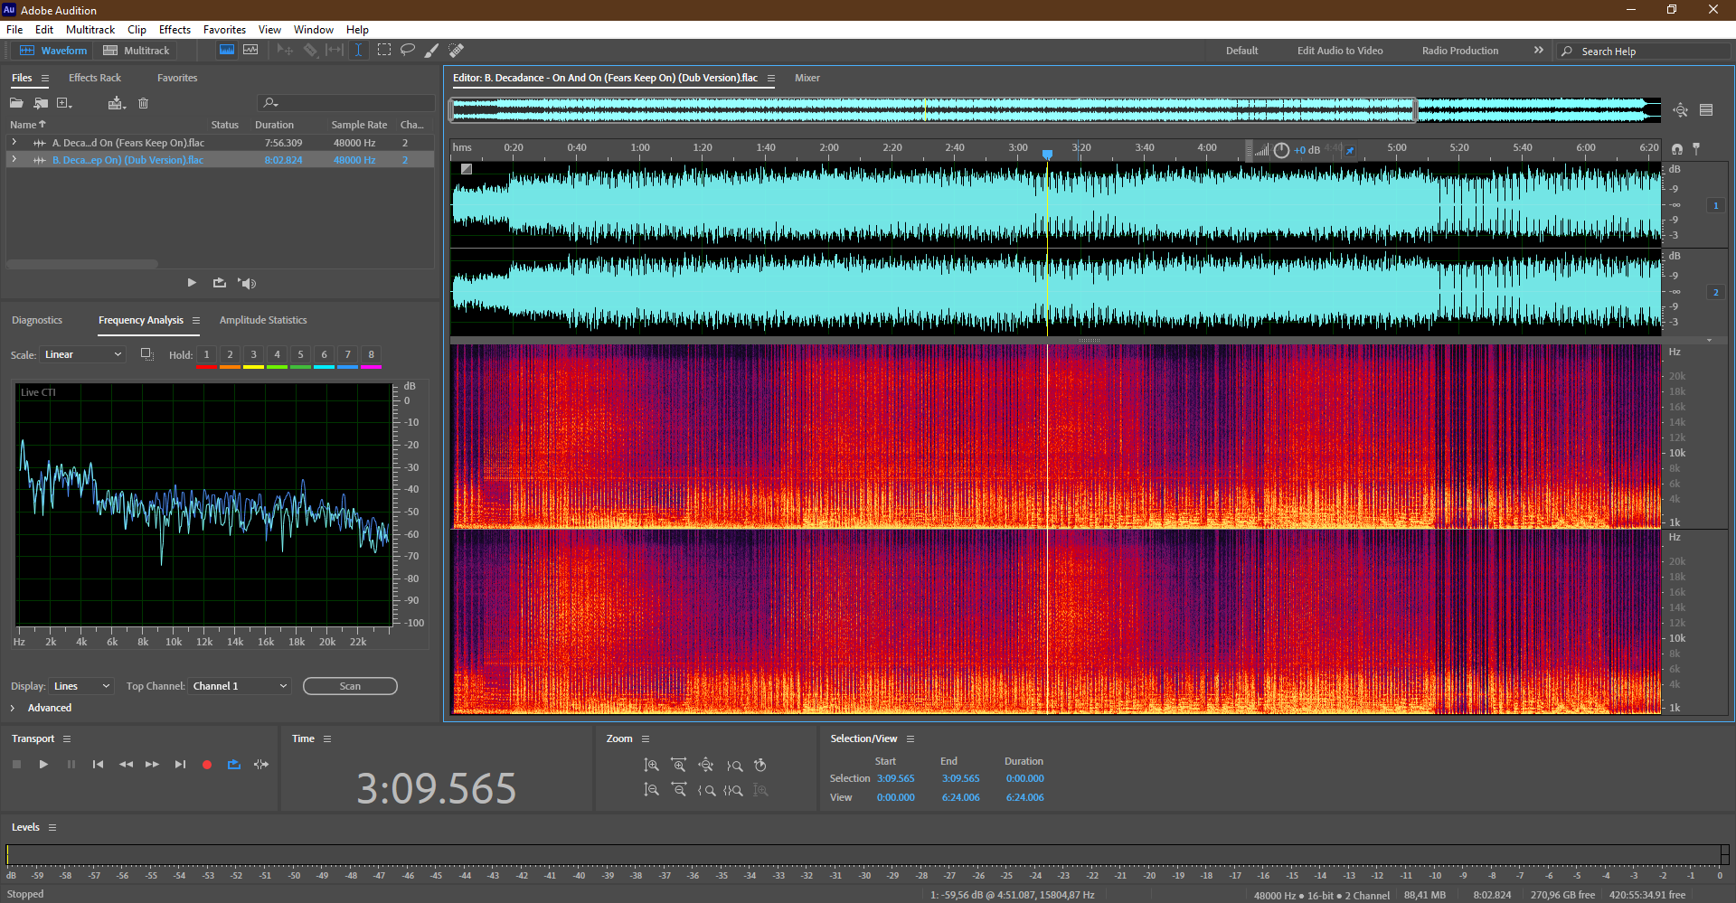This screenshot has width=1736, height=903.
Task: Select the Paintbrush Selection tool
Action: (x=432, y=51)
